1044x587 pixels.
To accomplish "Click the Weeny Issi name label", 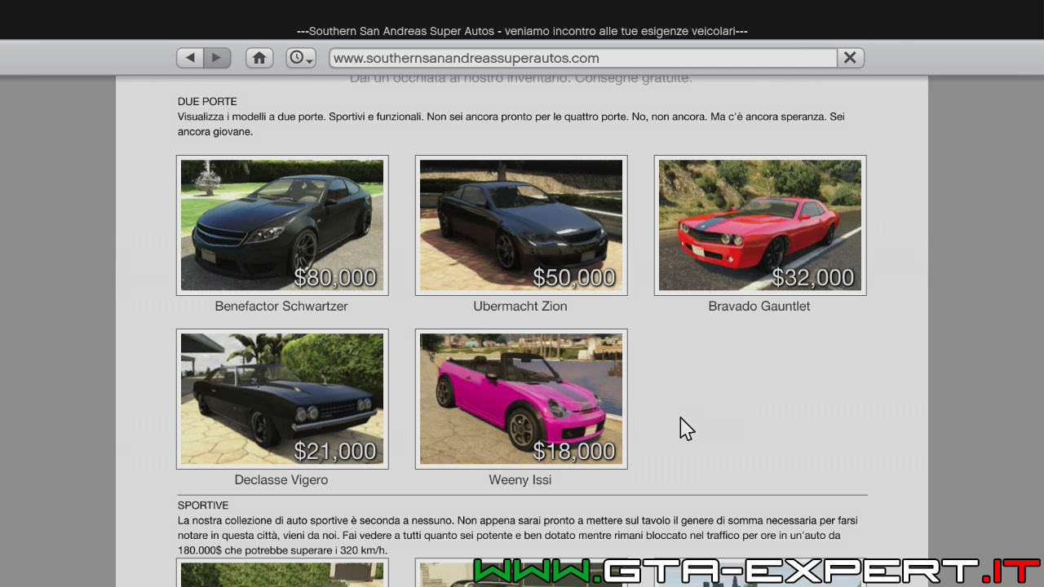I will click(x=520, y=480).
